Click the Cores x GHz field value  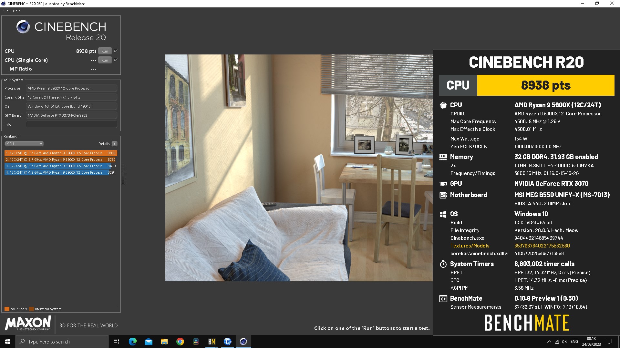pos(72,97)
